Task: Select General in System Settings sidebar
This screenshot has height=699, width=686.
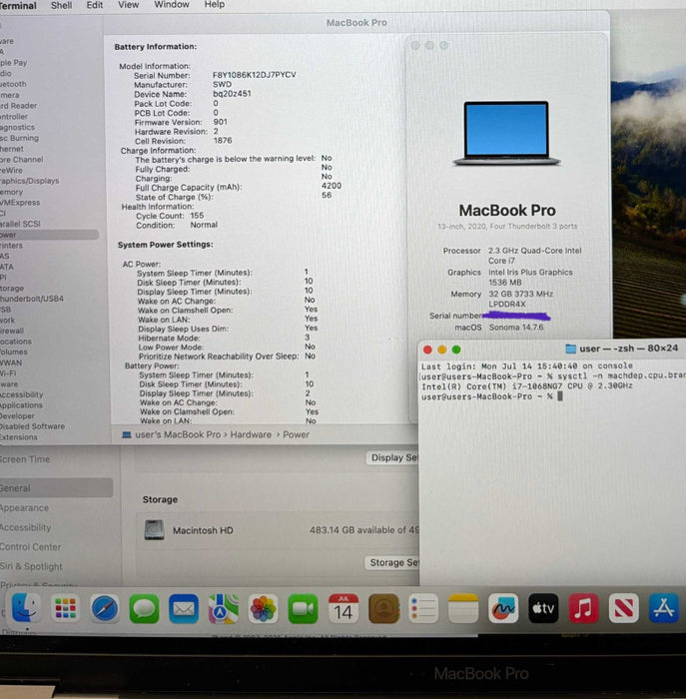Action: pos(56,488)
